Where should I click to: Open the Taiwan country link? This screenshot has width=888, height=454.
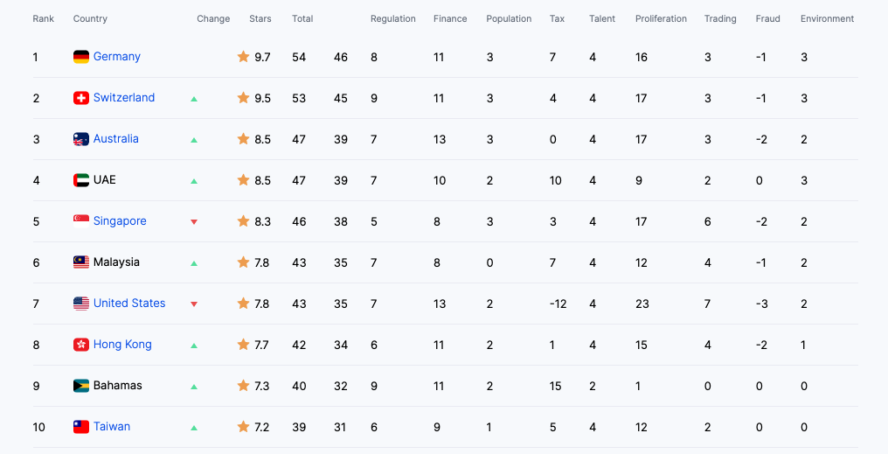(x=112, y=427)
